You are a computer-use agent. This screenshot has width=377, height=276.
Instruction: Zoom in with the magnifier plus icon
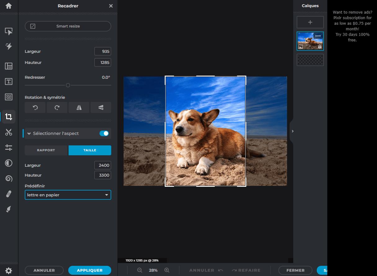[167, 270]
